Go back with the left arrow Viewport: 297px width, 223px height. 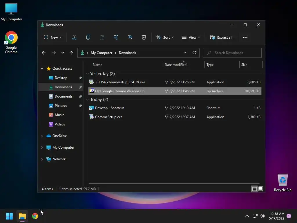pyautogui.click(x=44, y=53)
